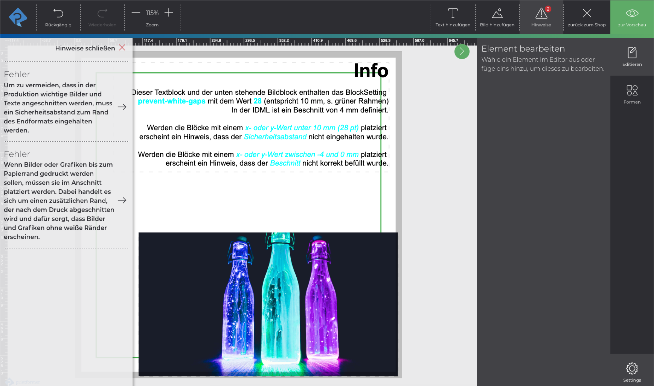Select the glowing bottles image block

pos(268,304)
